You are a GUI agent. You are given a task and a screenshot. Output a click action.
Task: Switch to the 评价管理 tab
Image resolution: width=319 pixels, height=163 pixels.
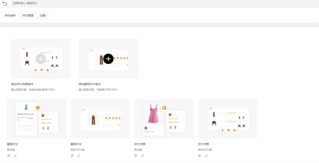[28, 16]
